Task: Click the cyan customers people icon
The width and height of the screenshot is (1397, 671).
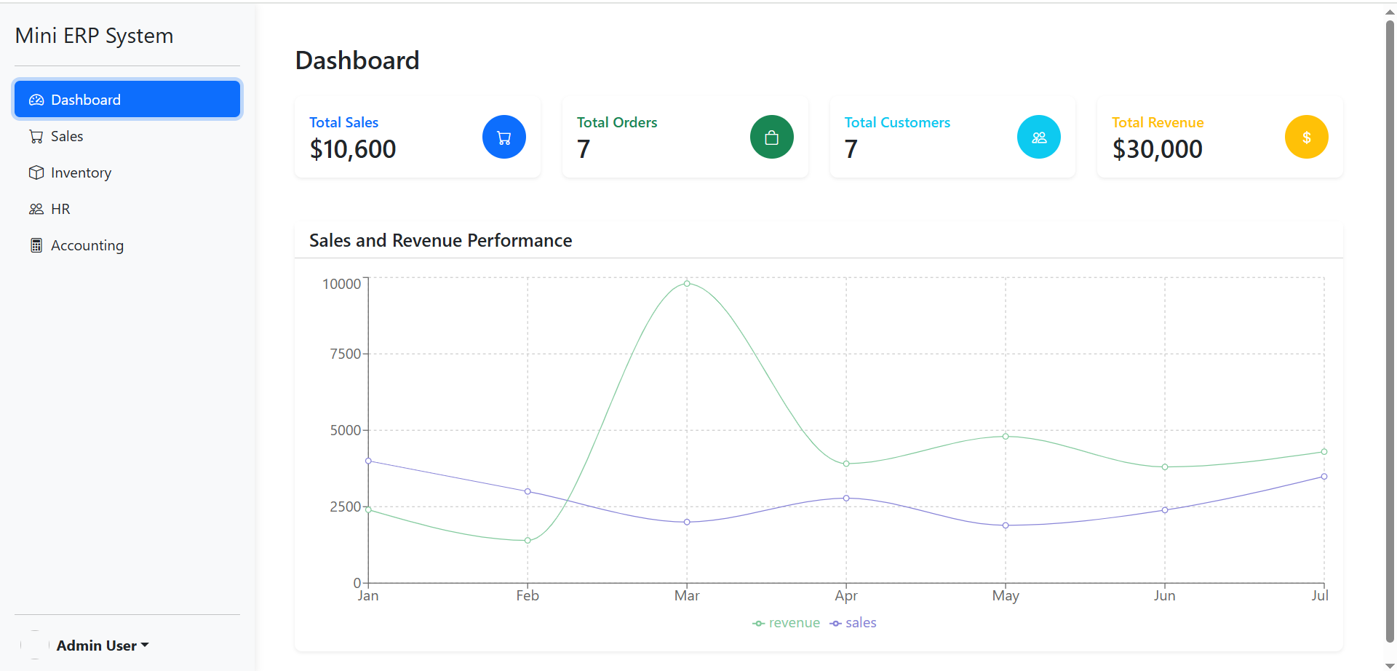Action: click(x=1038, y=137)
